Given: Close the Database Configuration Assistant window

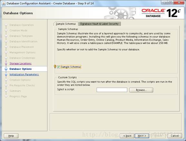Looking at the screenshot, I should [x=179, y=3].
